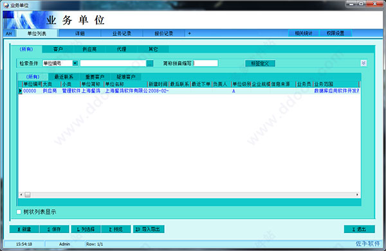The image size is (386, 251).
Task: Click the 简称拼音缩写 input field
Action: tap(206, 64)
